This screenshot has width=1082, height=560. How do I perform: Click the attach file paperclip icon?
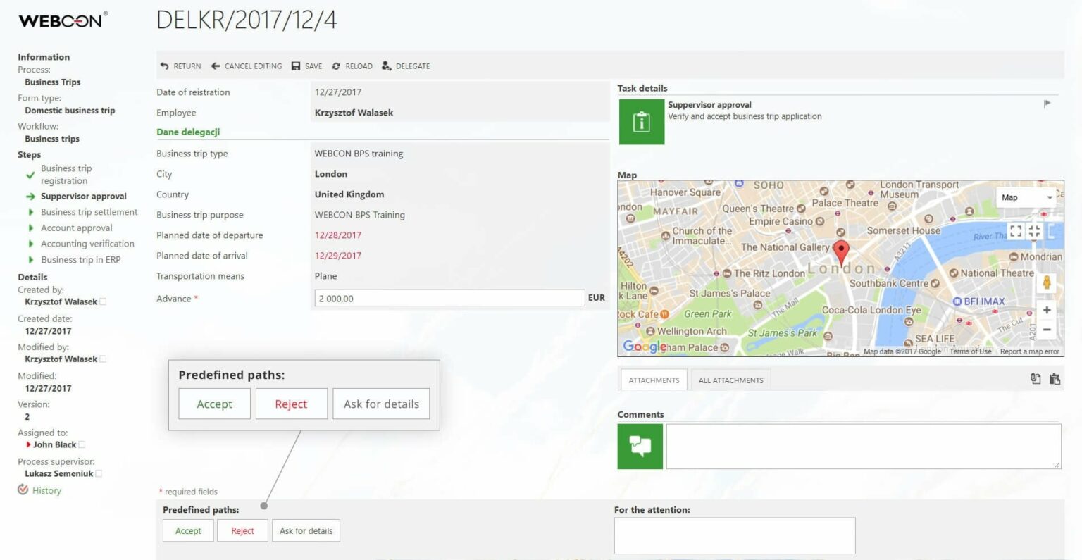[1036, 379]
